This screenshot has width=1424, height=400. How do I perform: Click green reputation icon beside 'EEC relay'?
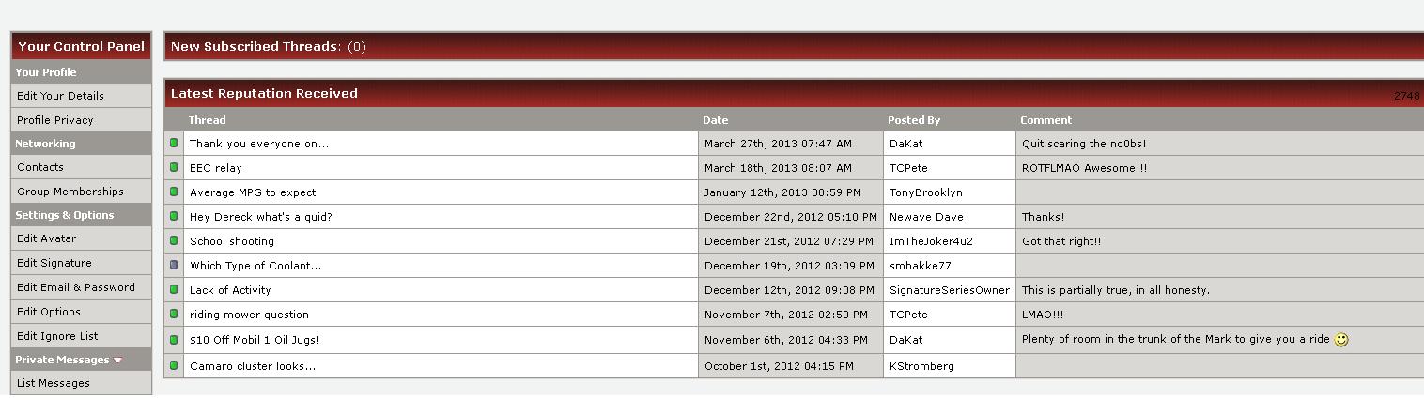pyautogui.click(x=174, y=168)
